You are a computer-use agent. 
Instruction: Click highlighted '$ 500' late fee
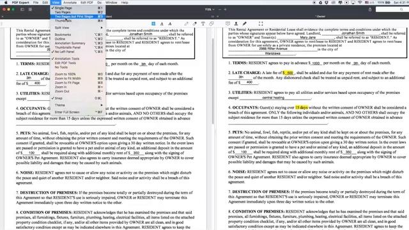(288, 73)
